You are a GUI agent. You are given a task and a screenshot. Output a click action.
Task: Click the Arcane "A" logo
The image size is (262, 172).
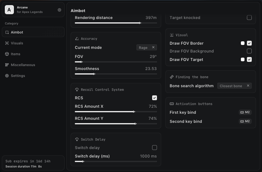click(9, 10)
